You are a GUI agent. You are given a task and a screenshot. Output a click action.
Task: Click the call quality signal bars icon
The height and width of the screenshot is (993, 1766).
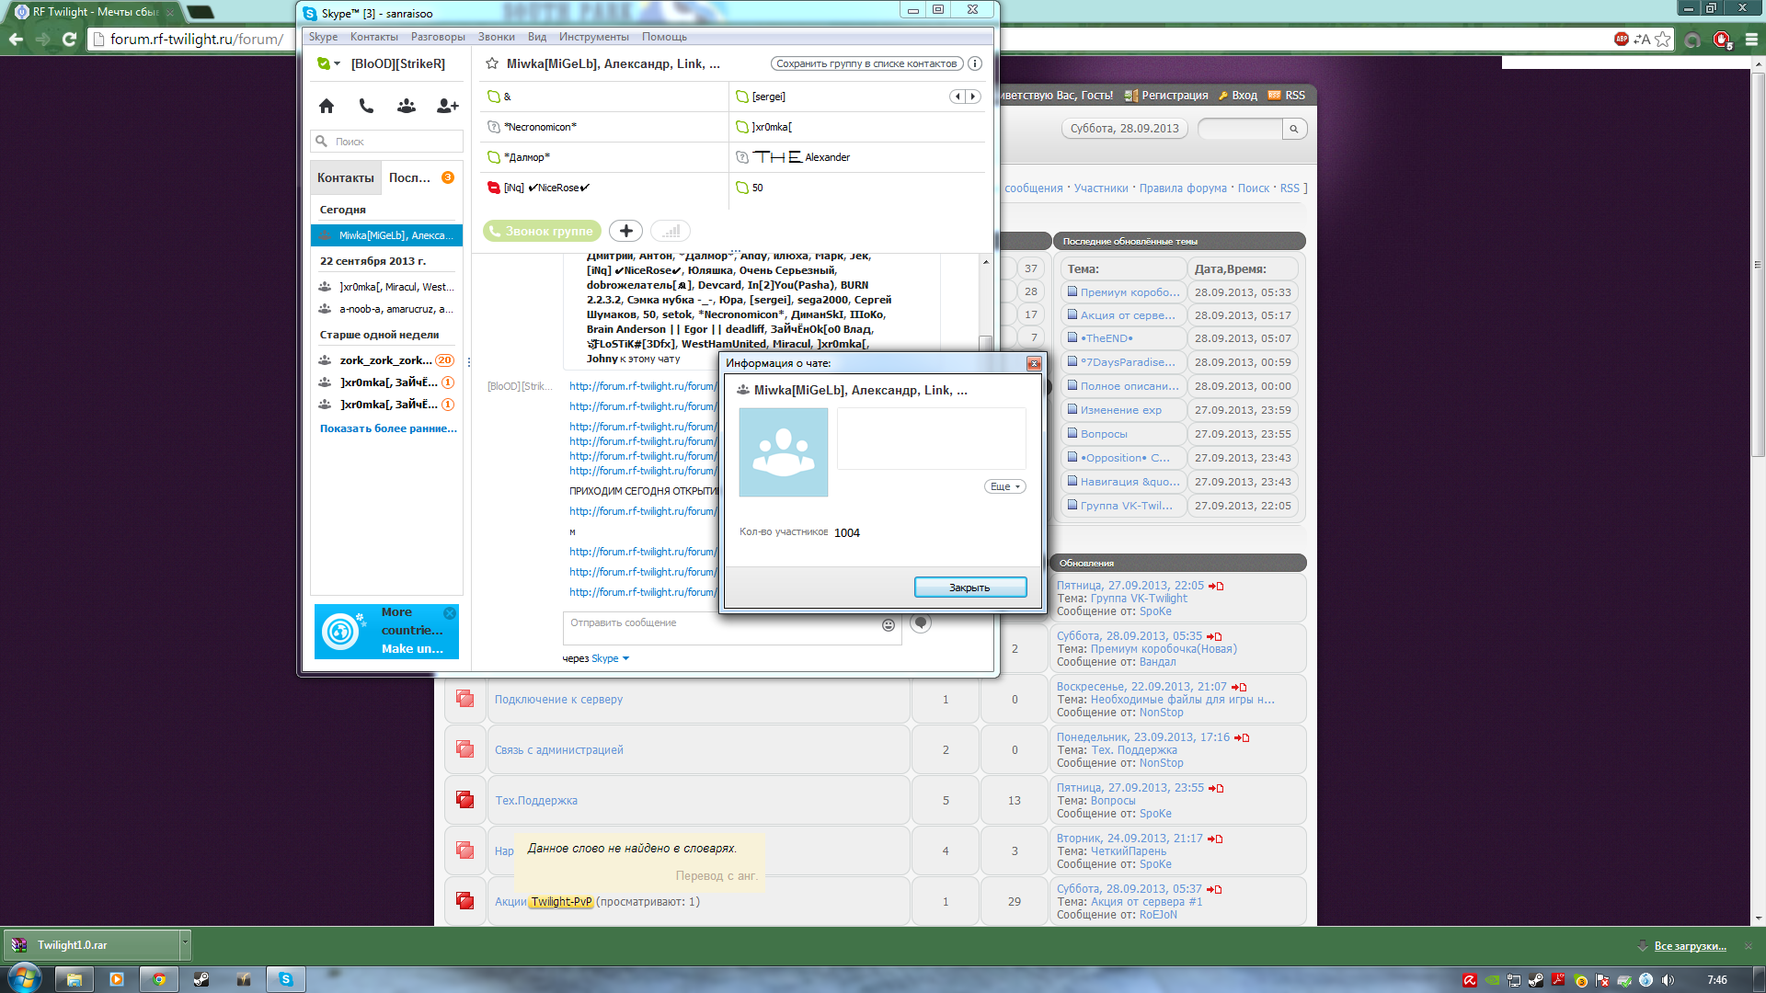tap(671, 231)
